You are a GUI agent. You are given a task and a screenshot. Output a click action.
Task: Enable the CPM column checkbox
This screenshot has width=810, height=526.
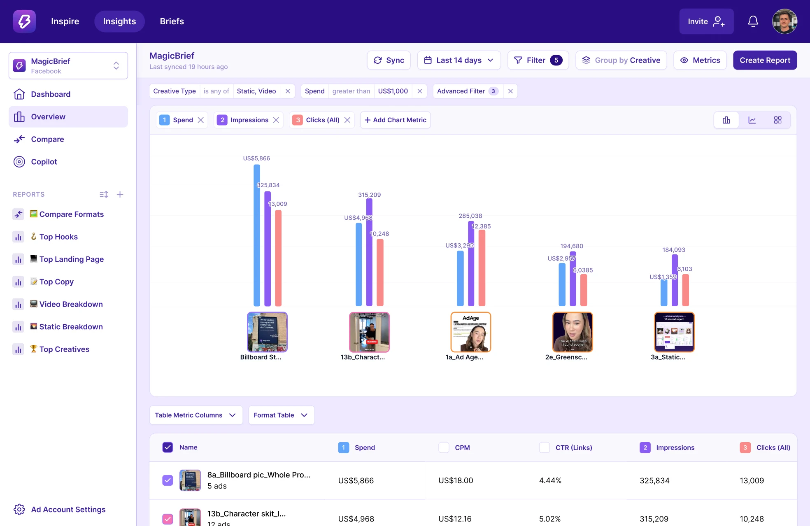(x=444, y=447)
